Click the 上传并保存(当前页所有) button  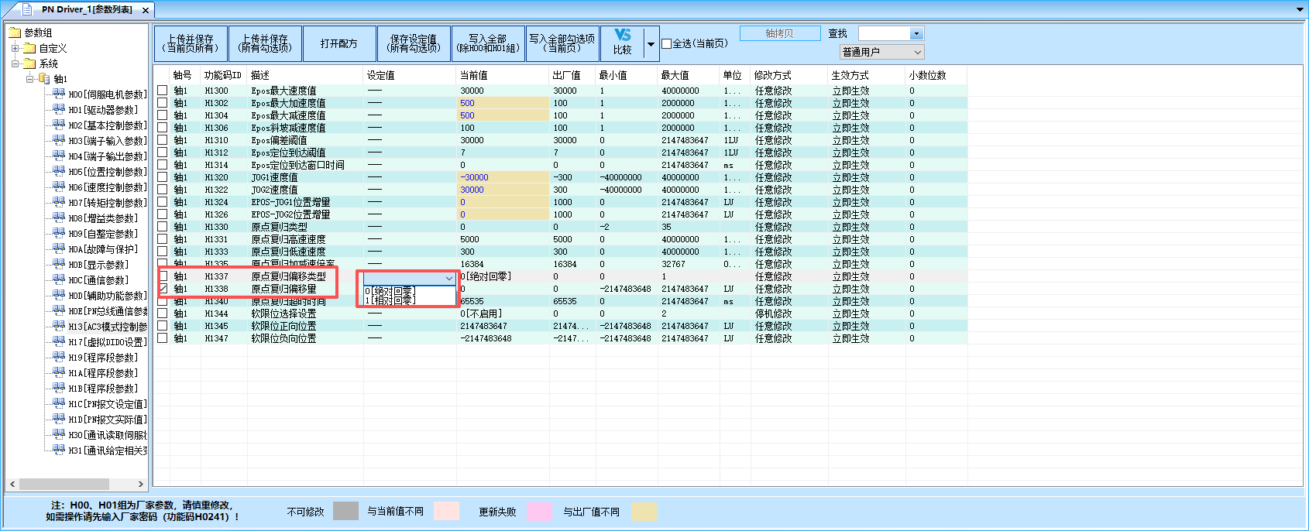click(x=191, y=43)
